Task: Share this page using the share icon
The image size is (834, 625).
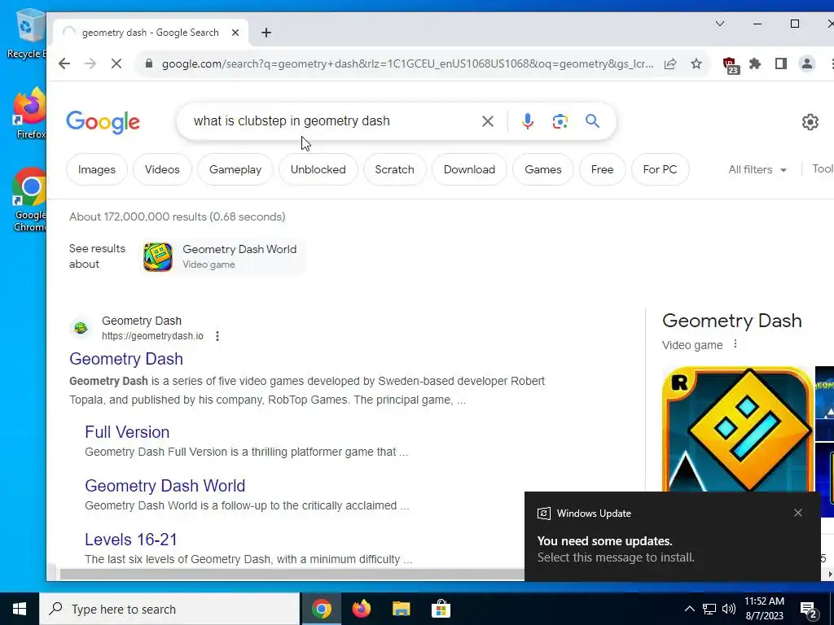Action: tap(670, 63)
